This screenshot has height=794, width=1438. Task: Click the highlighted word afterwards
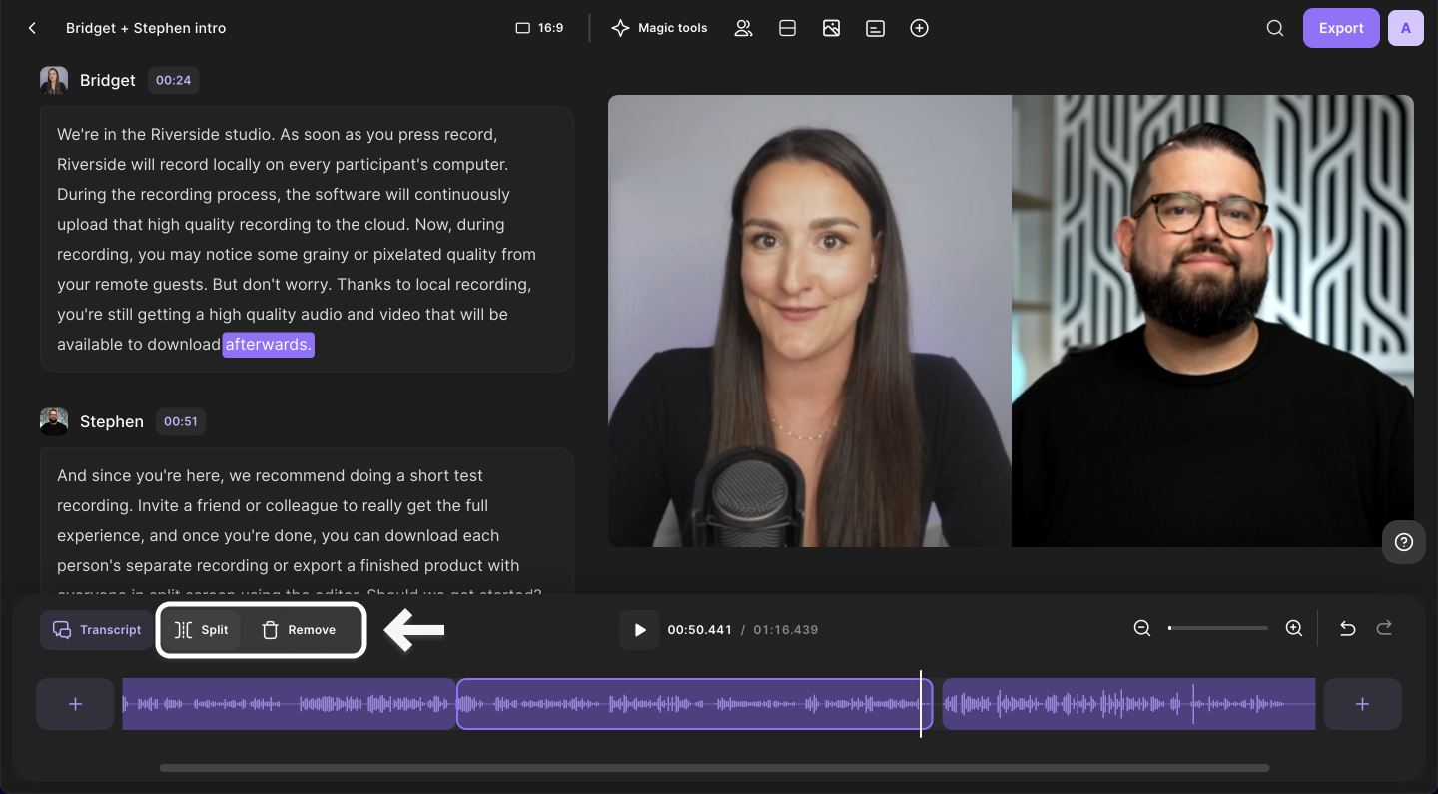tap(268, 345)
